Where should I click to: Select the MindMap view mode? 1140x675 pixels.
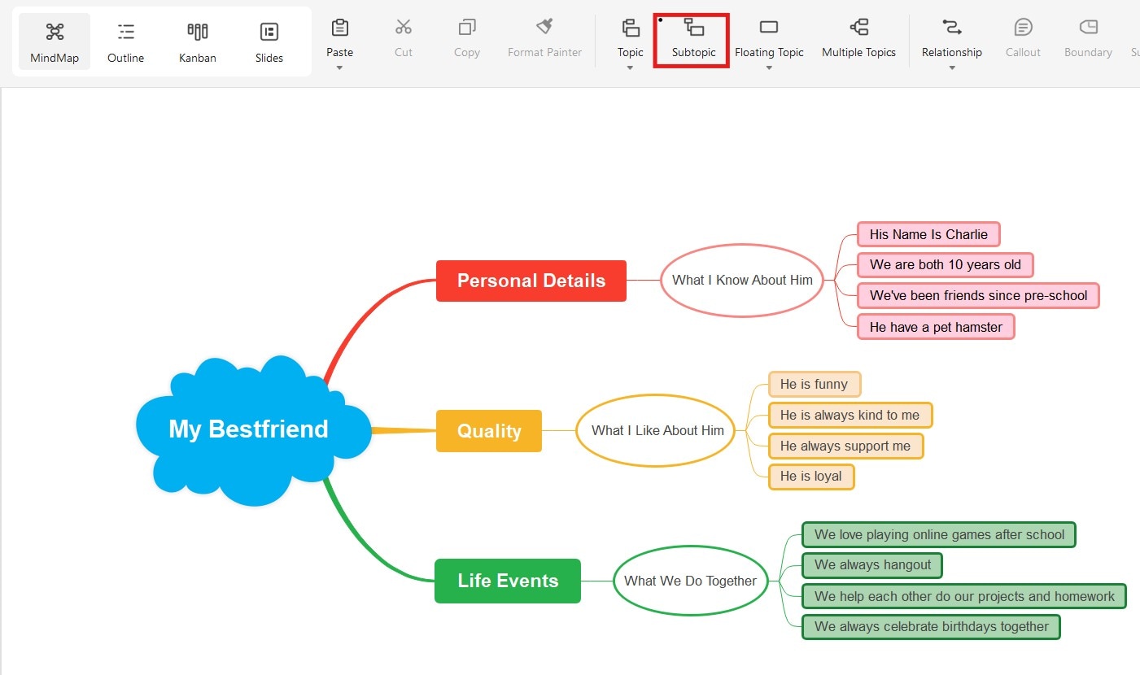54,39
